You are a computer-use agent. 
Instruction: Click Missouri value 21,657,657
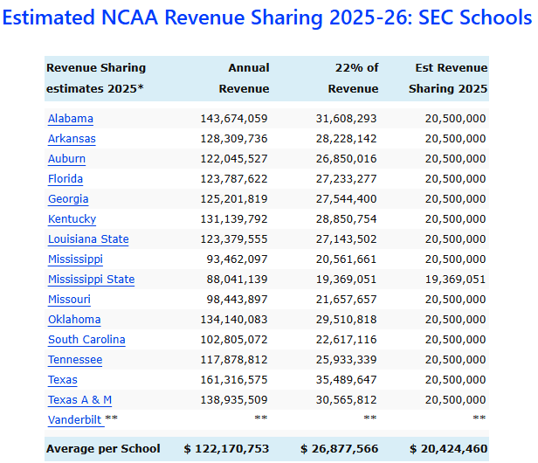[346, 300]
